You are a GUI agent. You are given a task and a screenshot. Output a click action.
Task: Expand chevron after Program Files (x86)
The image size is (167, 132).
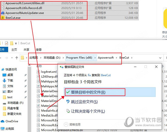(95, 58)
